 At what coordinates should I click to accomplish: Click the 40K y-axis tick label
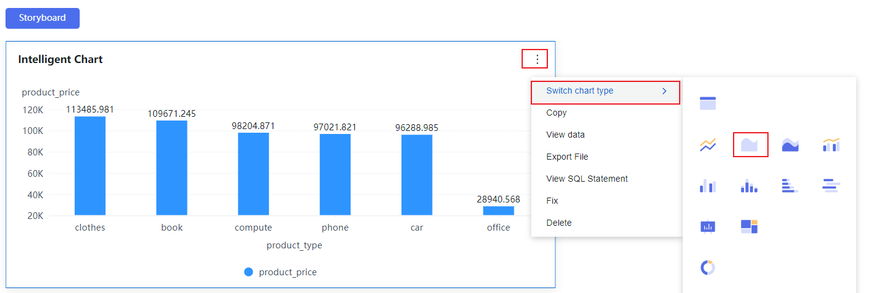click(36, 195)
